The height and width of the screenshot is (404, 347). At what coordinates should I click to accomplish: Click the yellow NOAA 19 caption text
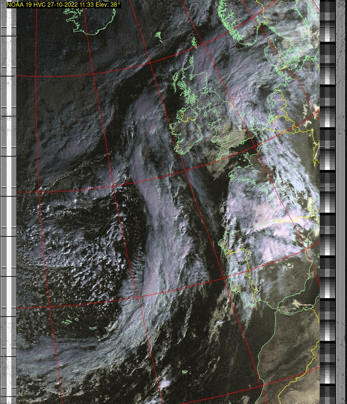(63, 5)
